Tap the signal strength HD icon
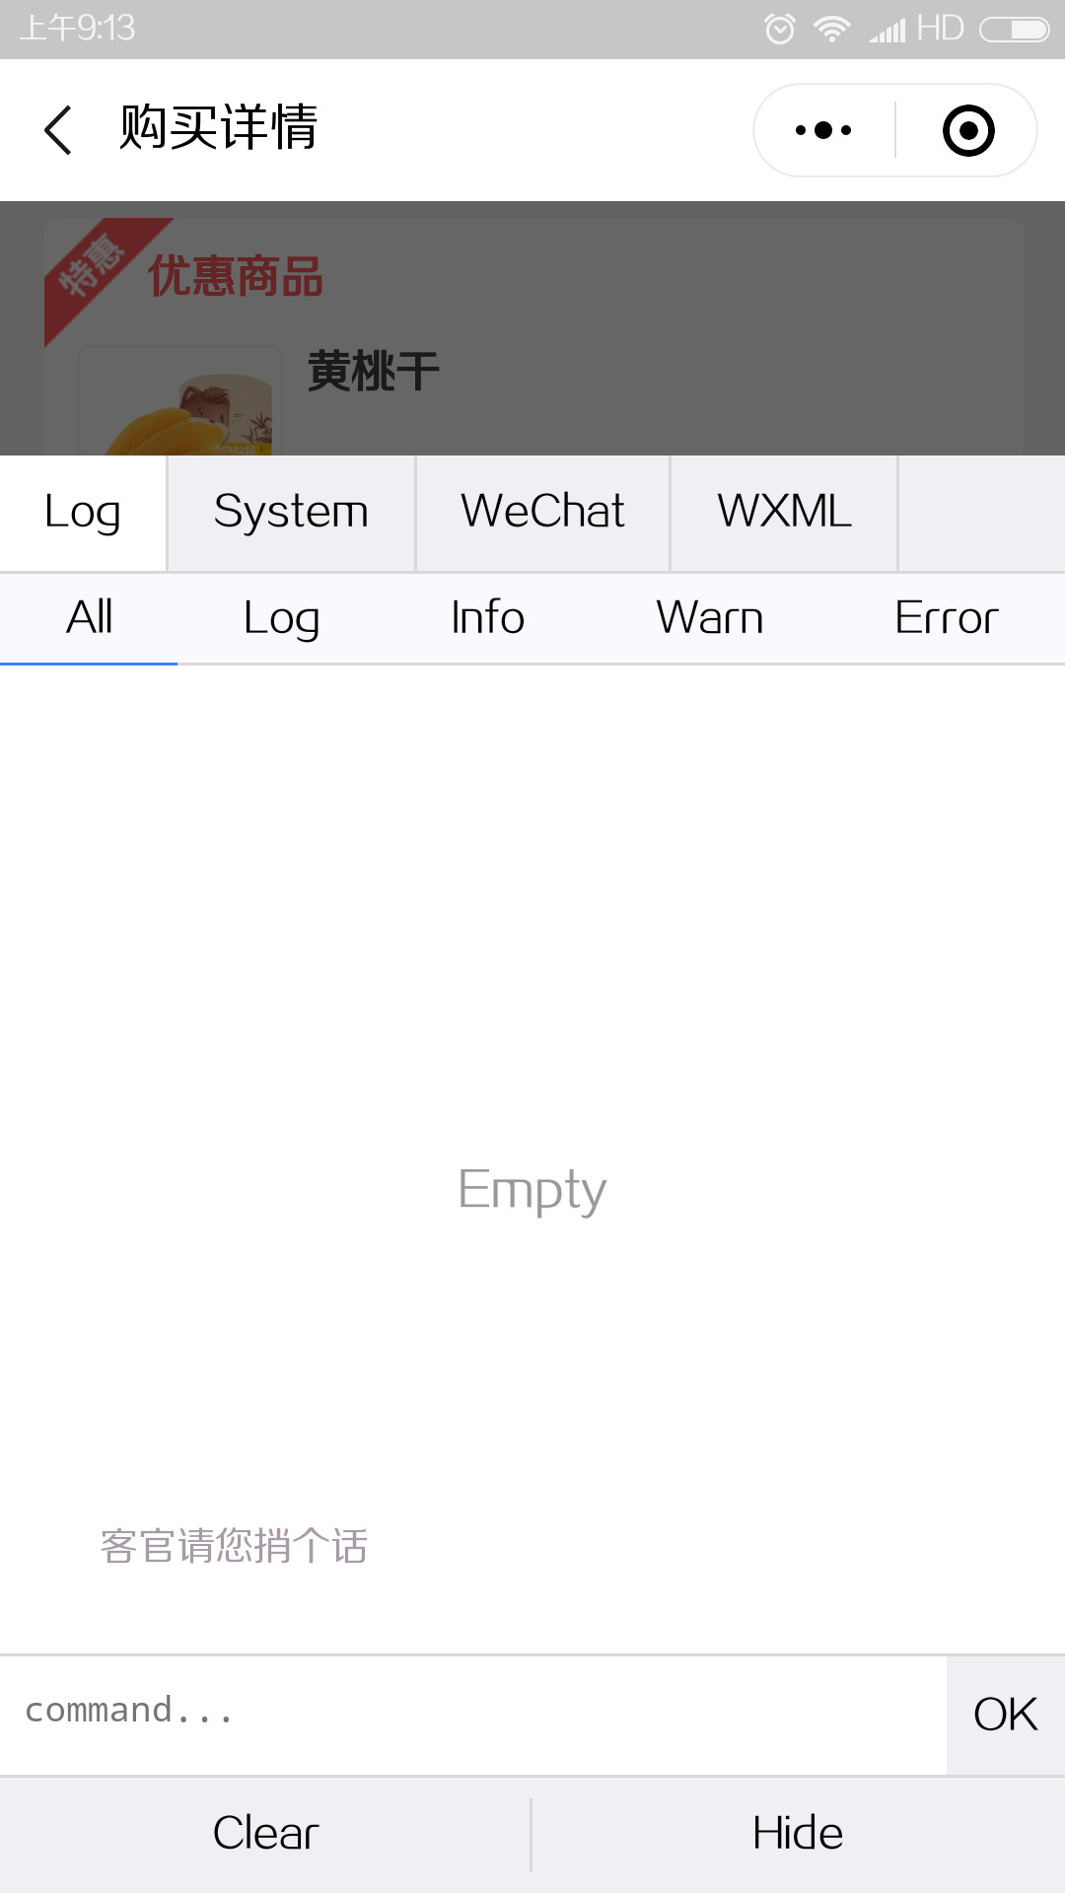Viewport: 1065px width, 1893px height. (x=915, y=29)
